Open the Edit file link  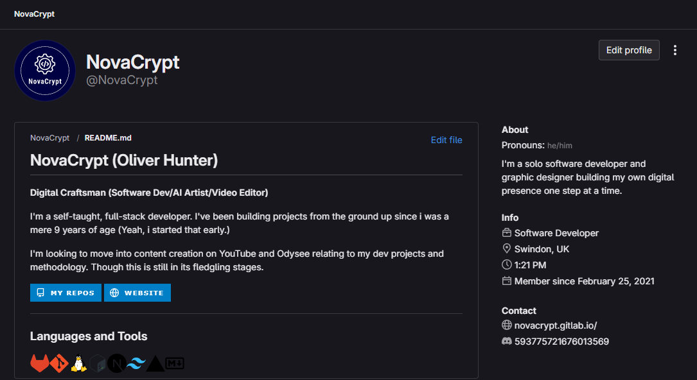pyautogui.click(x=446, y=139)
